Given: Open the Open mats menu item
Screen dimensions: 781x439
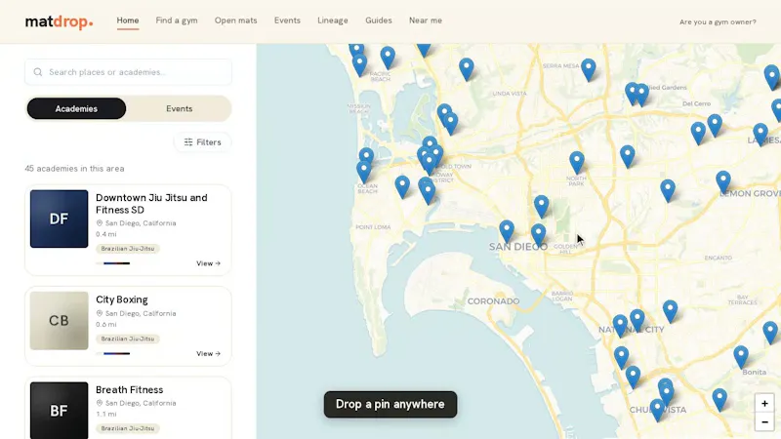Looking at the screenshot, I should 235,20.
